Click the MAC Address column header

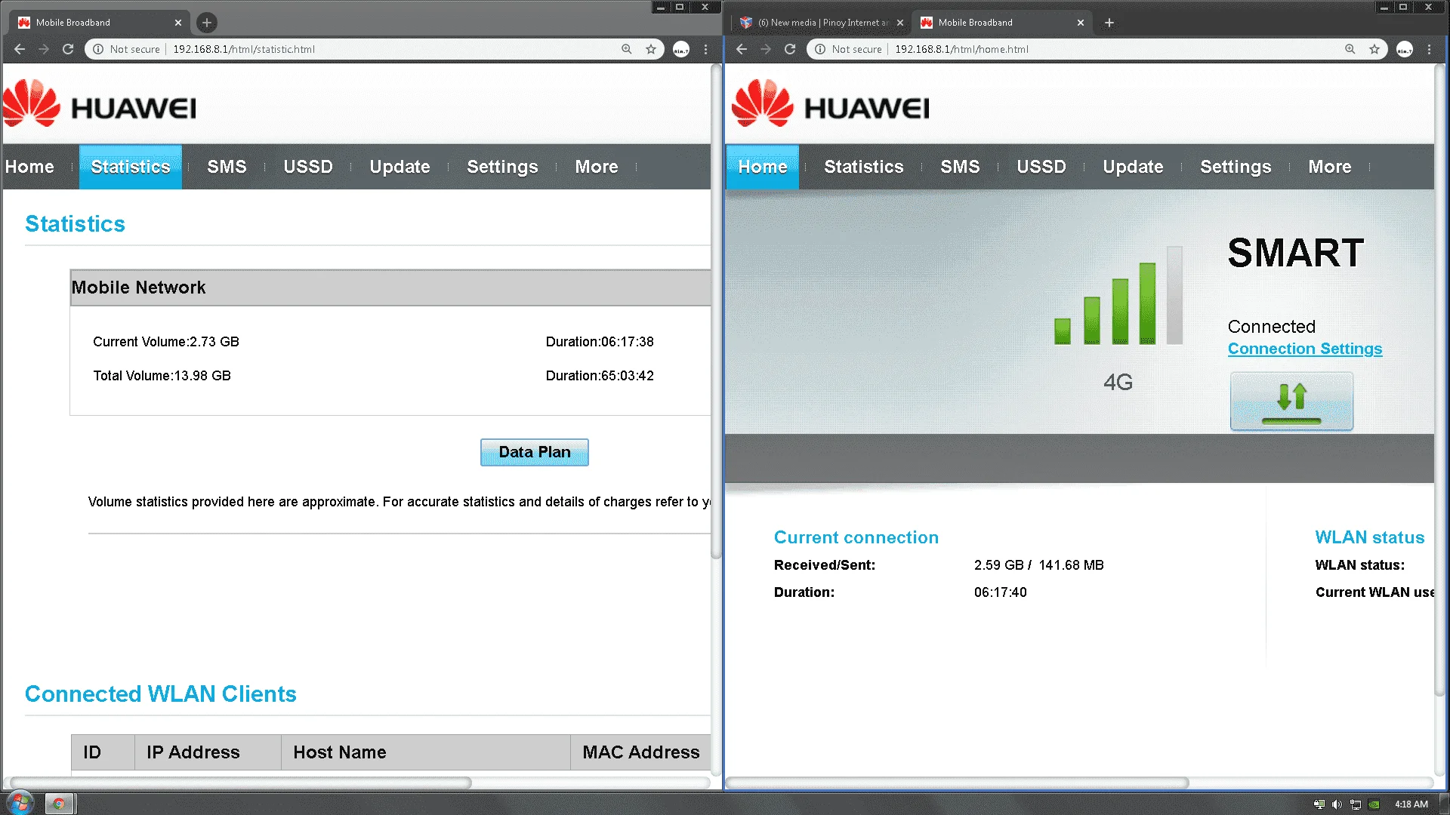coord(640,752)
